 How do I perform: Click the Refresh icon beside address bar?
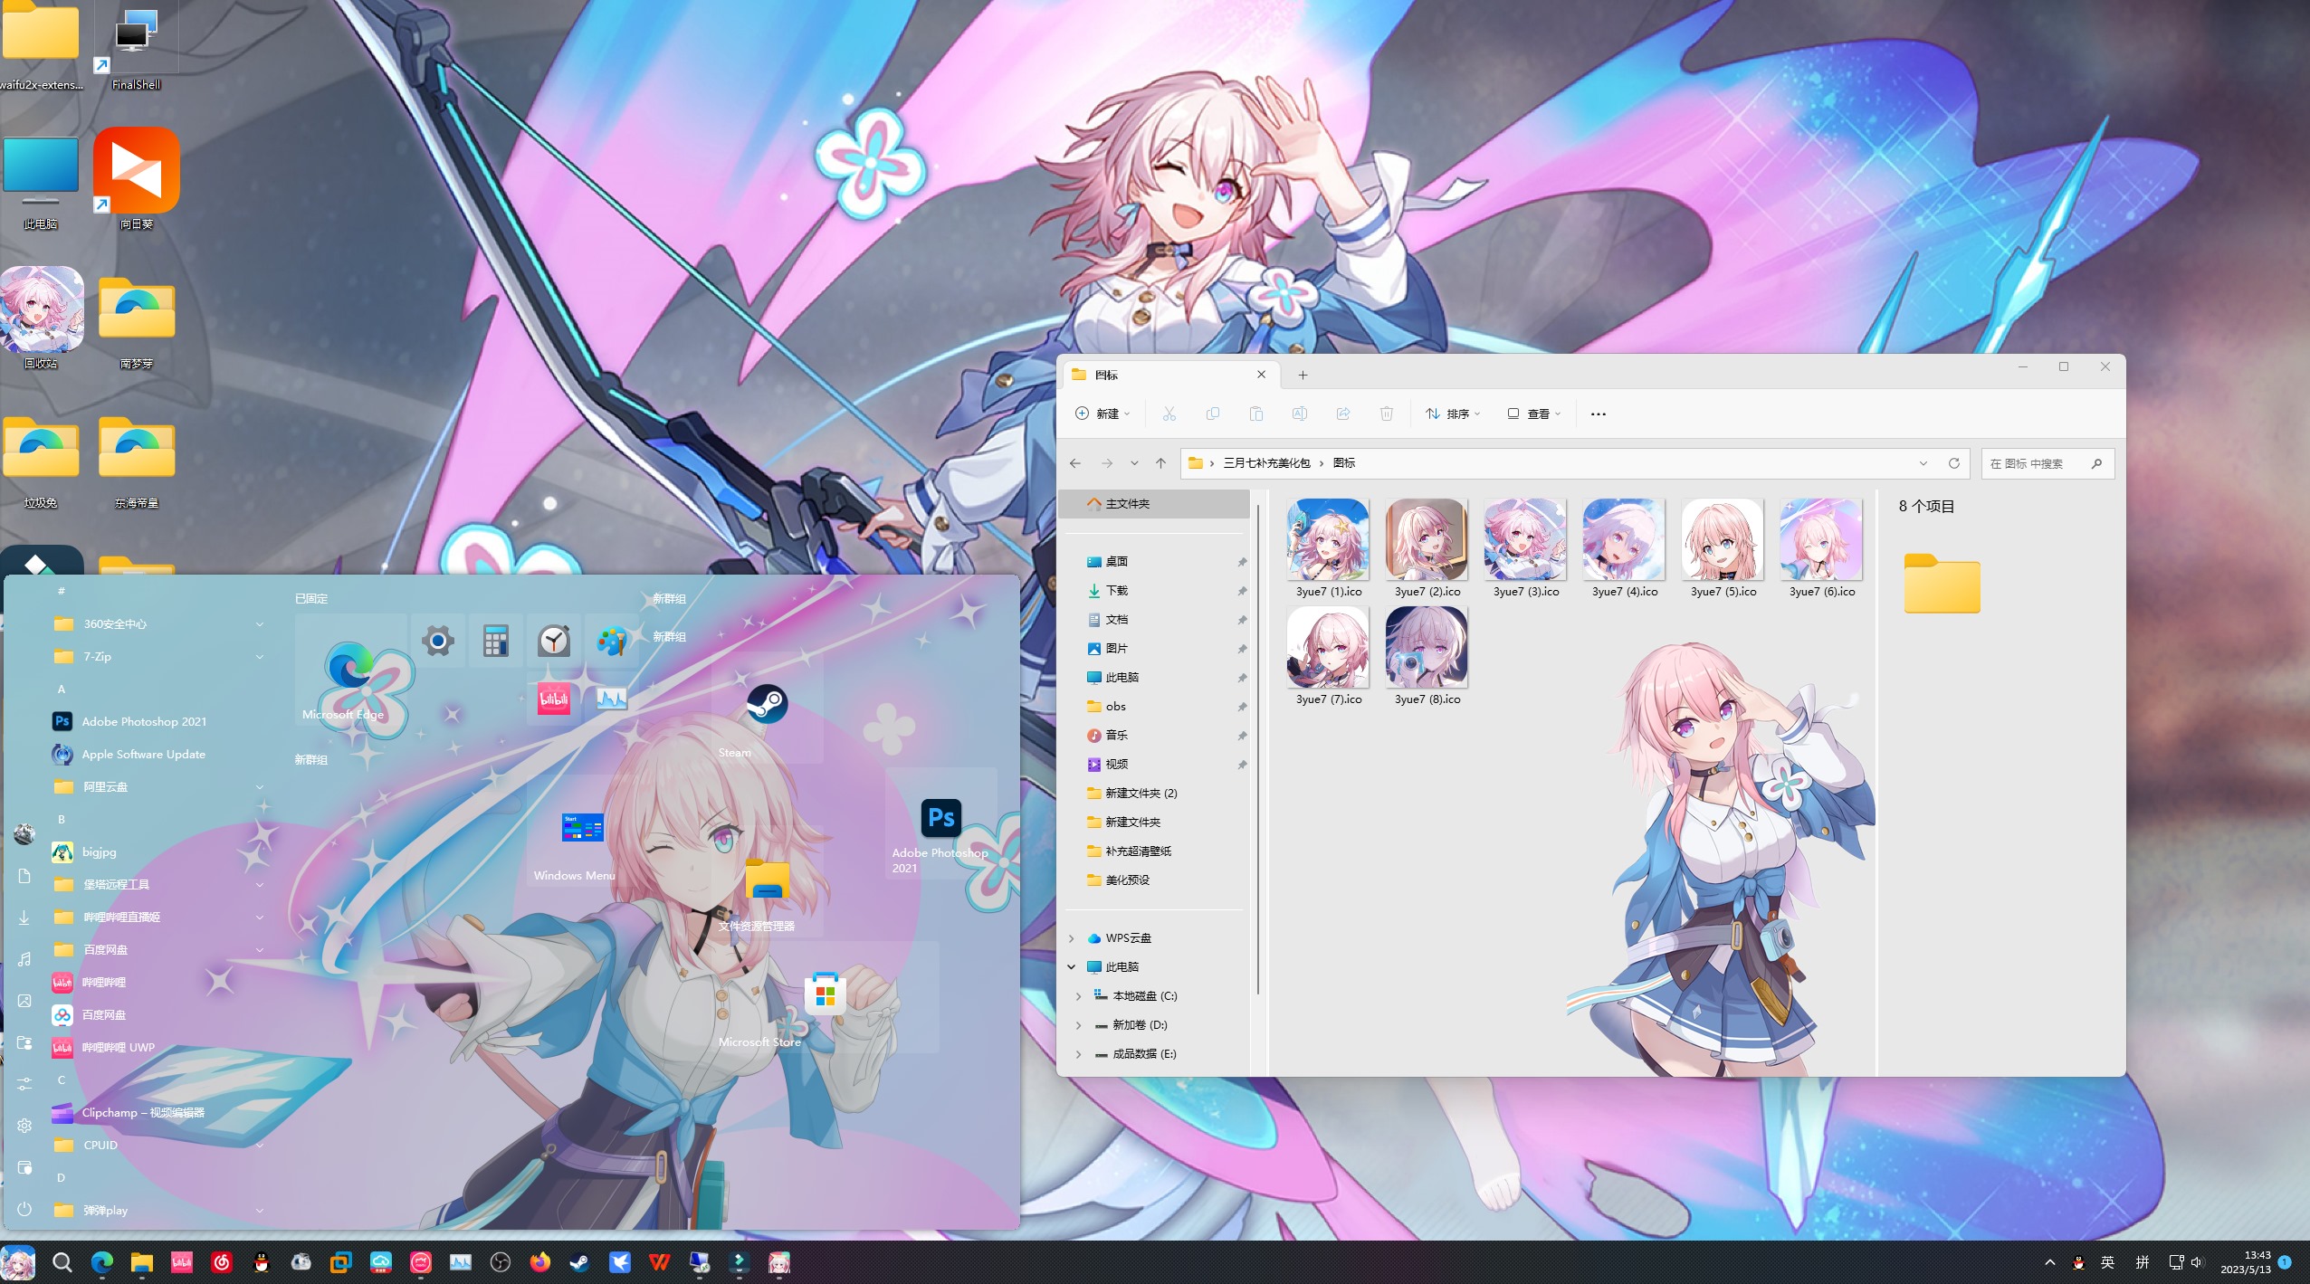1953,463
